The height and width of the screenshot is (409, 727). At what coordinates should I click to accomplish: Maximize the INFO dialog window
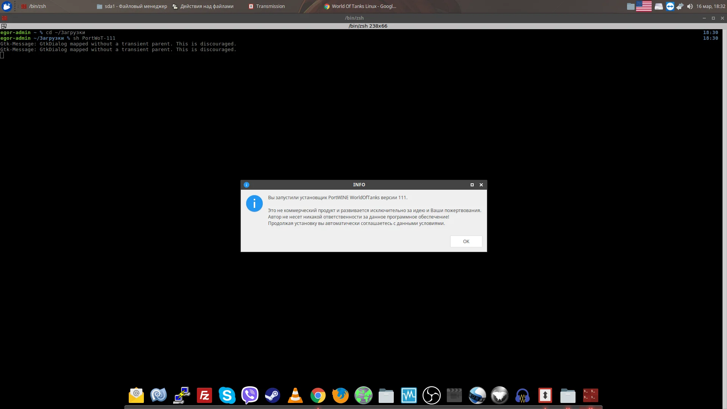click(472, 185)
